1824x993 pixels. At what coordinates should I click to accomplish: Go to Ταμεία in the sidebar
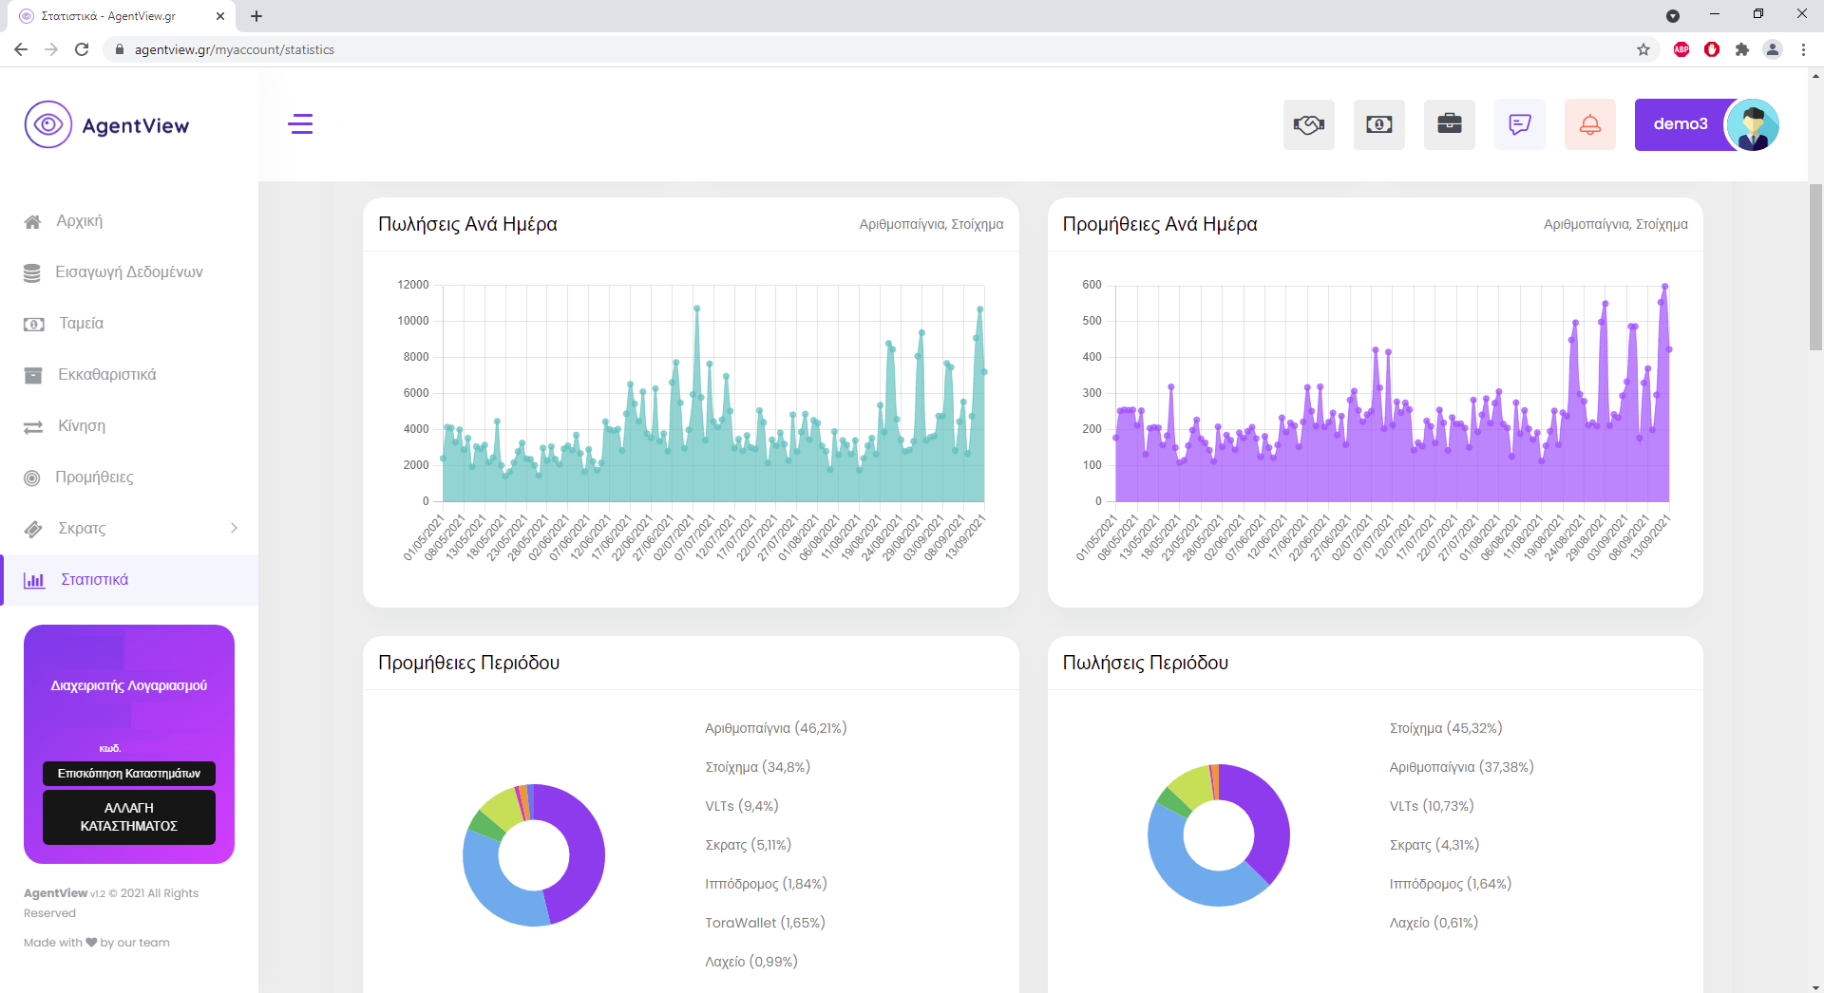coord(81,324)
